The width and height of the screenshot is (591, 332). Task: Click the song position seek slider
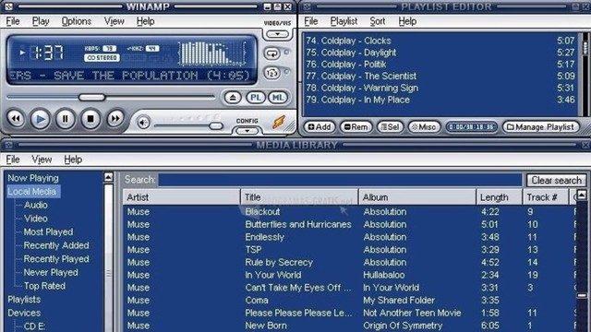[x=111, y=98]
